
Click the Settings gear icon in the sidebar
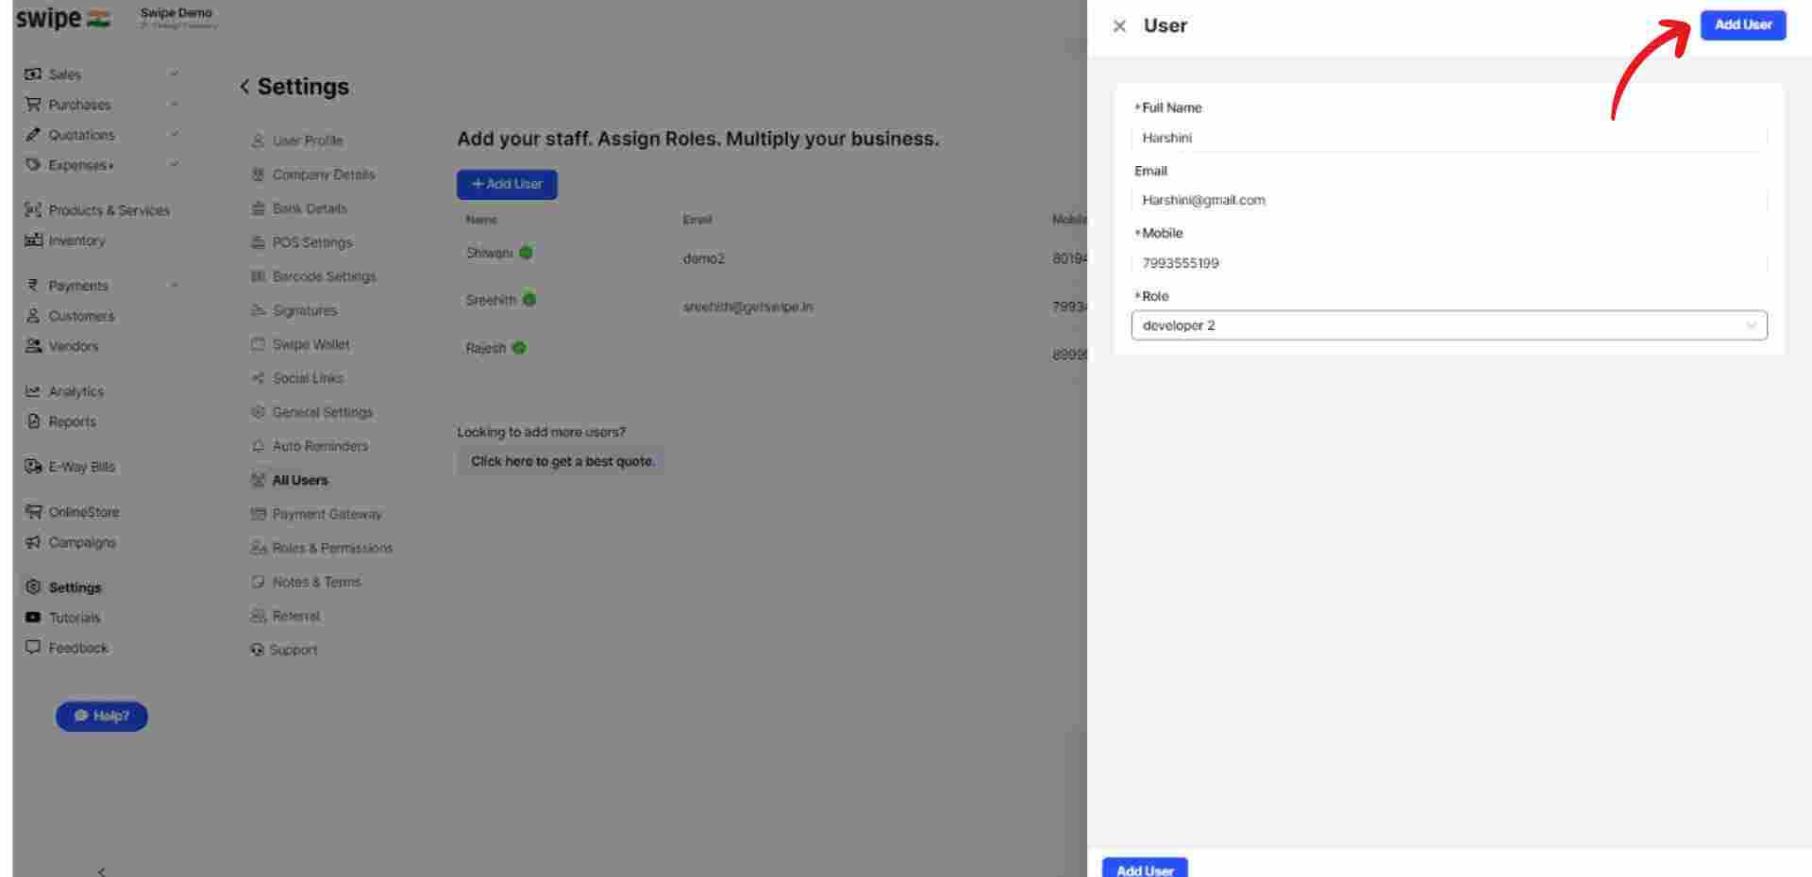tap(33, 587)
